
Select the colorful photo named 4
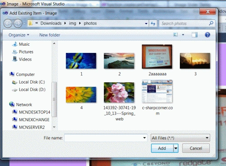(x=81, y=95)
